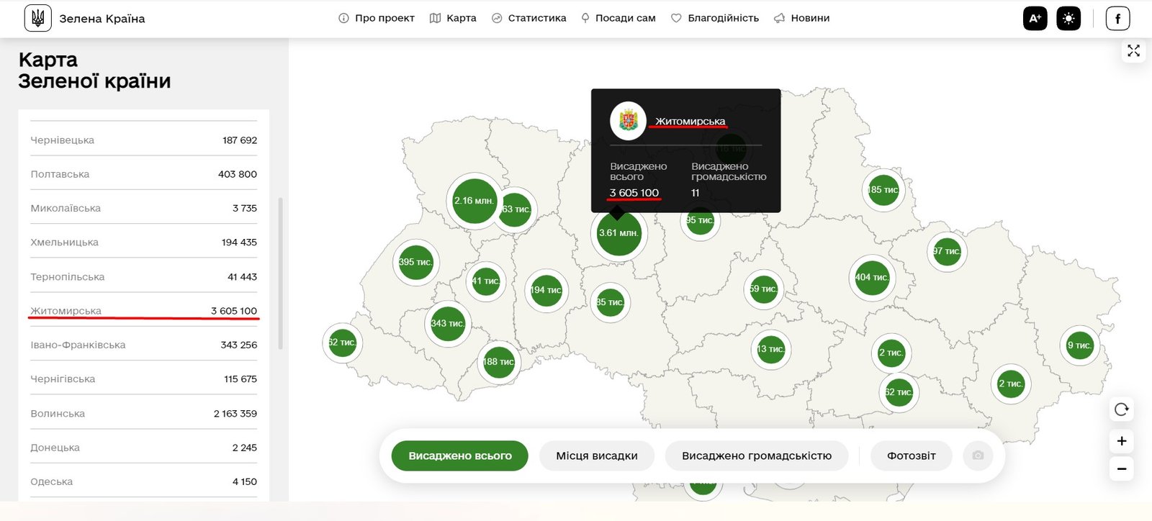Select the 188 тис. map marker
The height and width of the screenshot is (521, 1152).
pyautogui.click(x=498, y=362)
